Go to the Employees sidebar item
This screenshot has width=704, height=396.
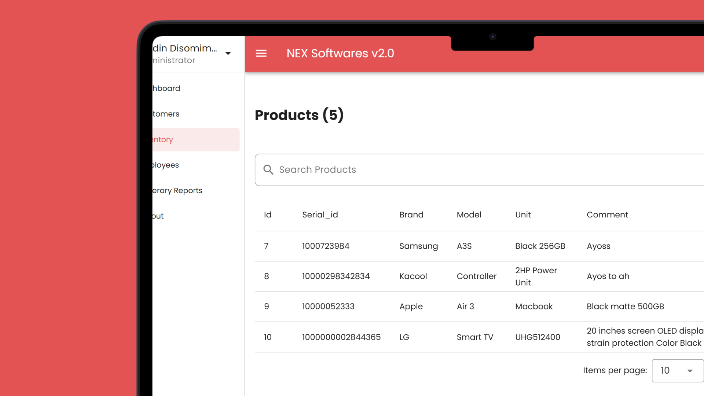coord(166,165)
